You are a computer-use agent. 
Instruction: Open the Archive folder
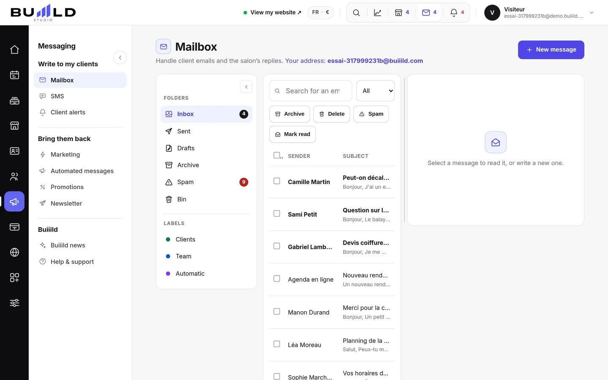[x=206, y=165]
